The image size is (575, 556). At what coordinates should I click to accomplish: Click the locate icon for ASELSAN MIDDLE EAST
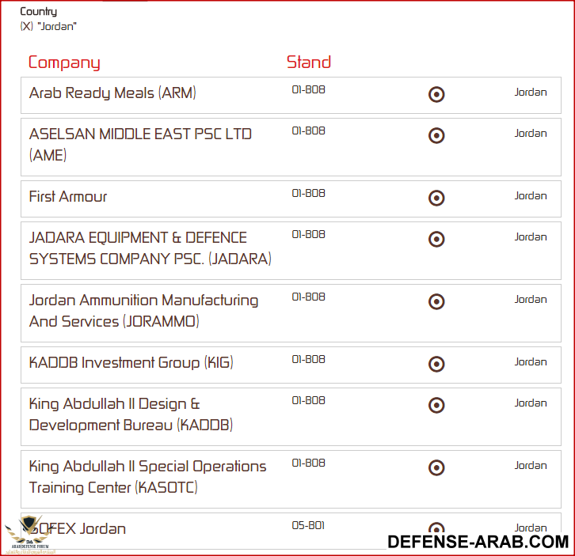click(x=436, y=135)
